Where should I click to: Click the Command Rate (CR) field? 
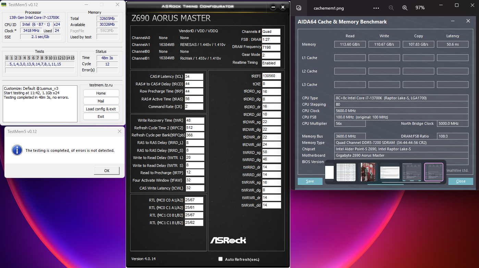[x=194, y=107]
